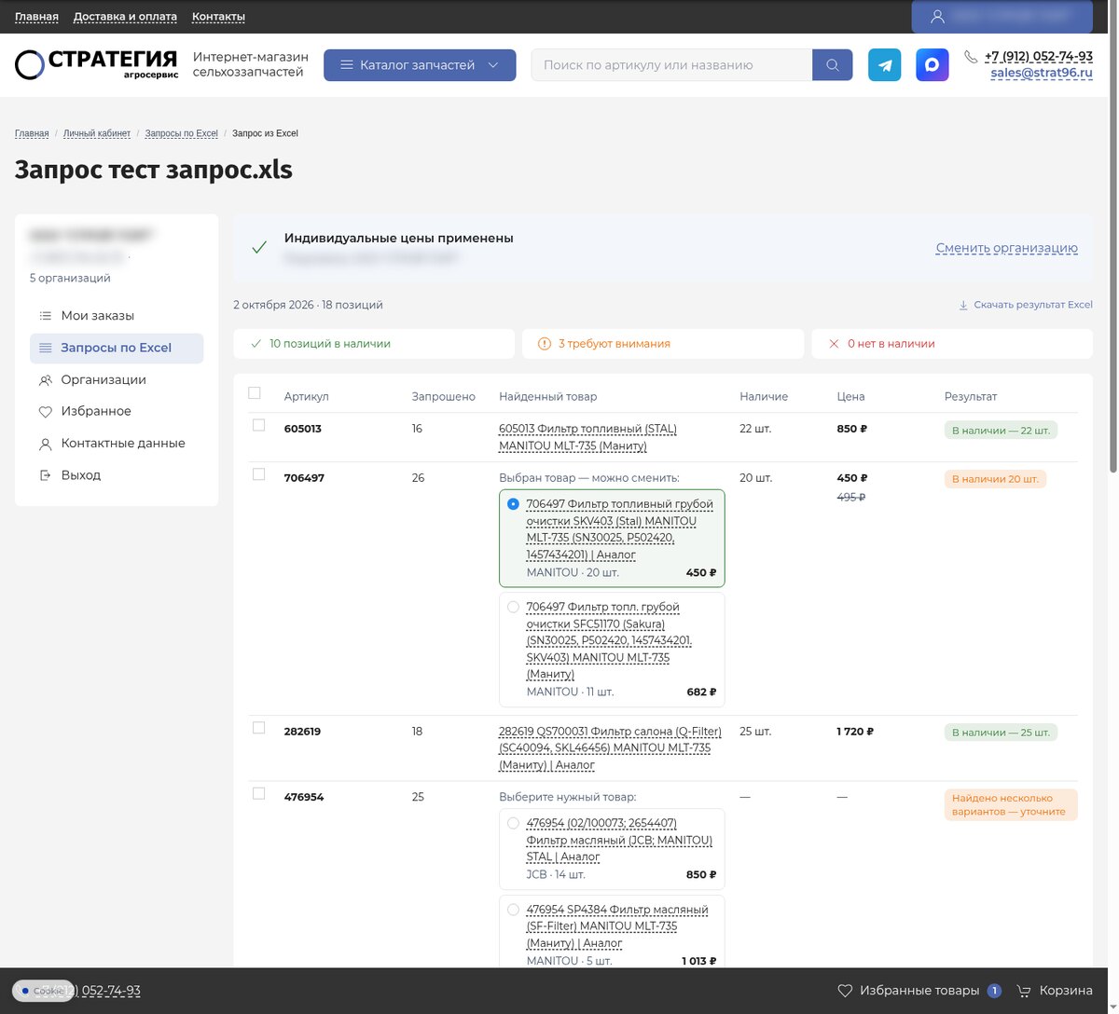Open the 282619 Фильтр салона product link
This screenshot has width=1119, height=1014.
click(x=610, y=748)
